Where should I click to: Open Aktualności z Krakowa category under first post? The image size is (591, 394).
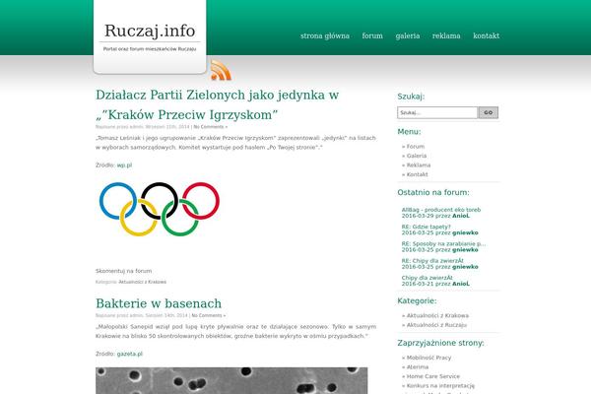(143, 282)
